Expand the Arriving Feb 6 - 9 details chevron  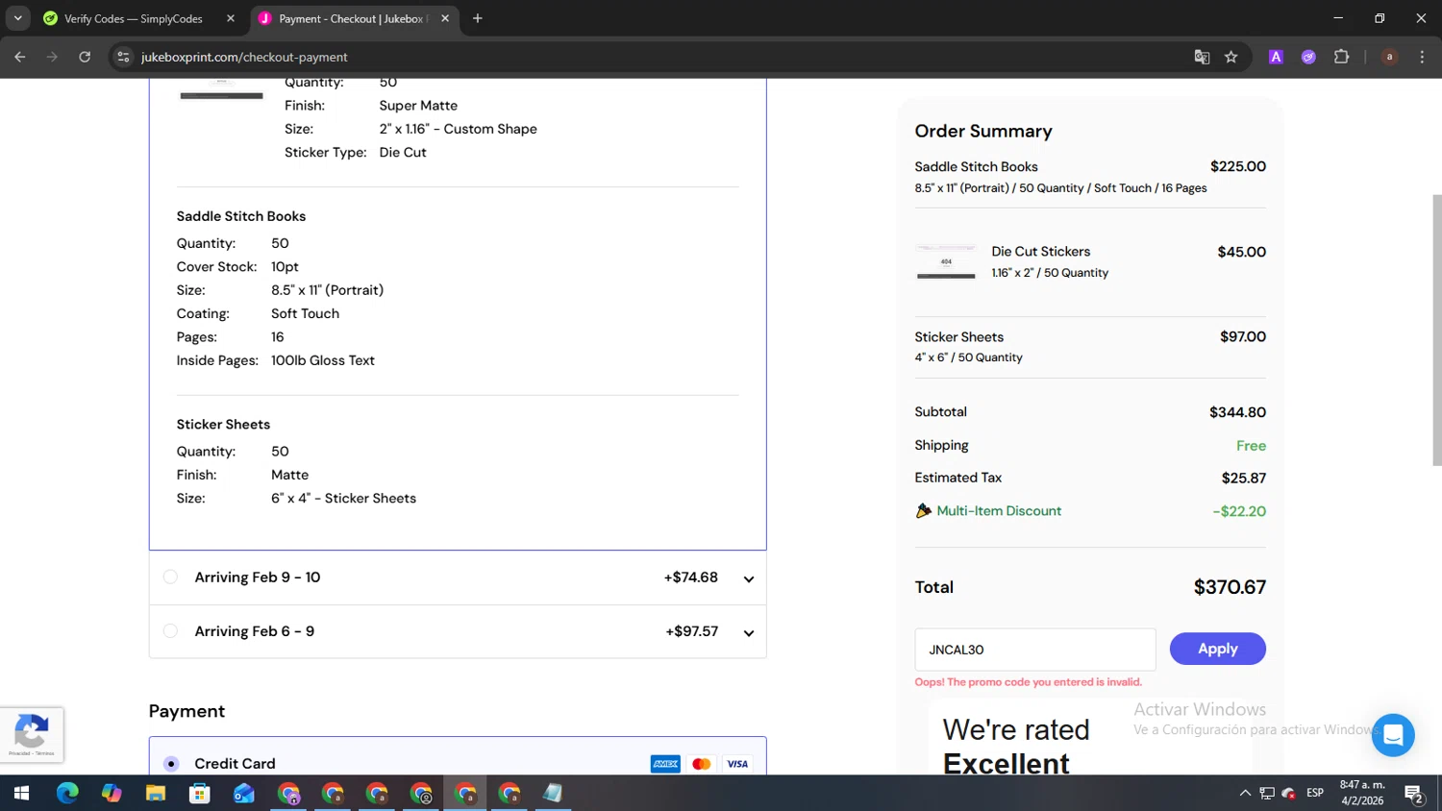[x=749, y=632]
